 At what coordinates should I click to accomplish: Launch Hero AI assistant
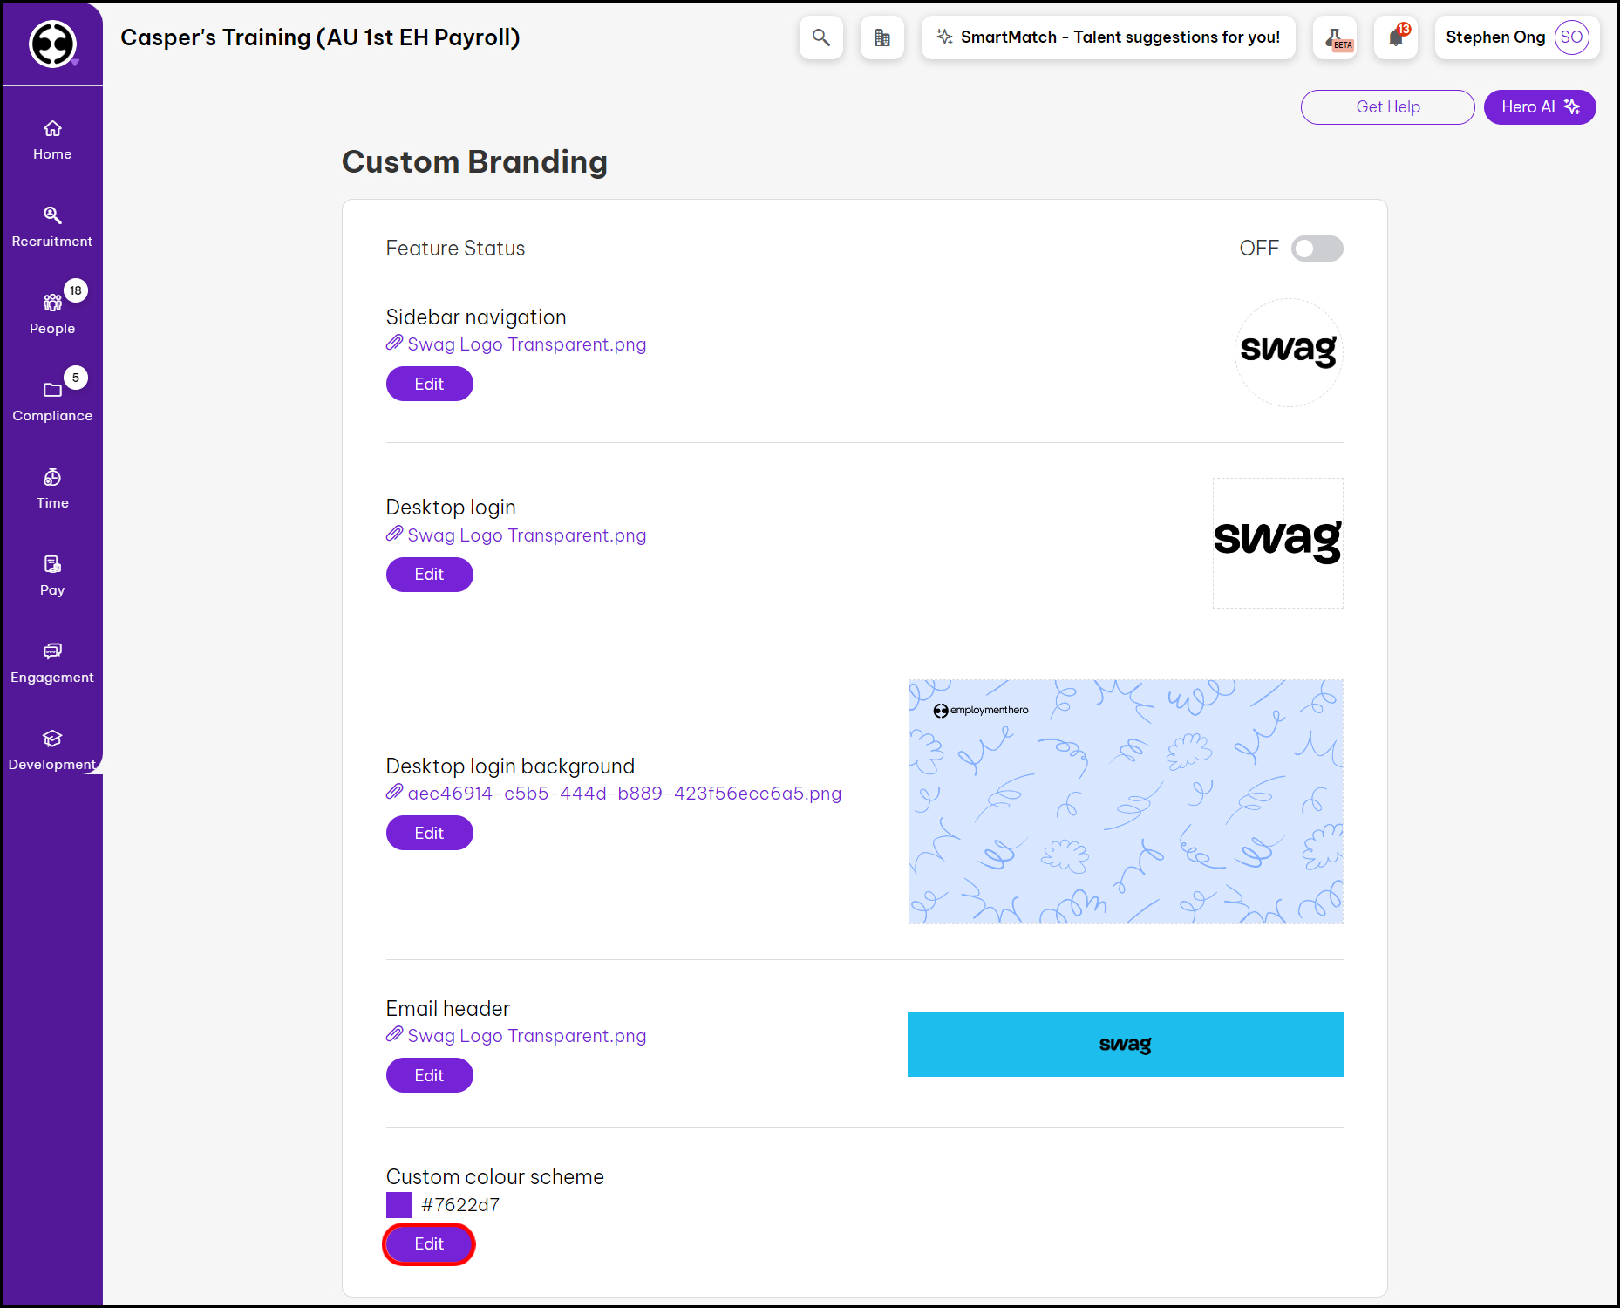[1539, 107]
